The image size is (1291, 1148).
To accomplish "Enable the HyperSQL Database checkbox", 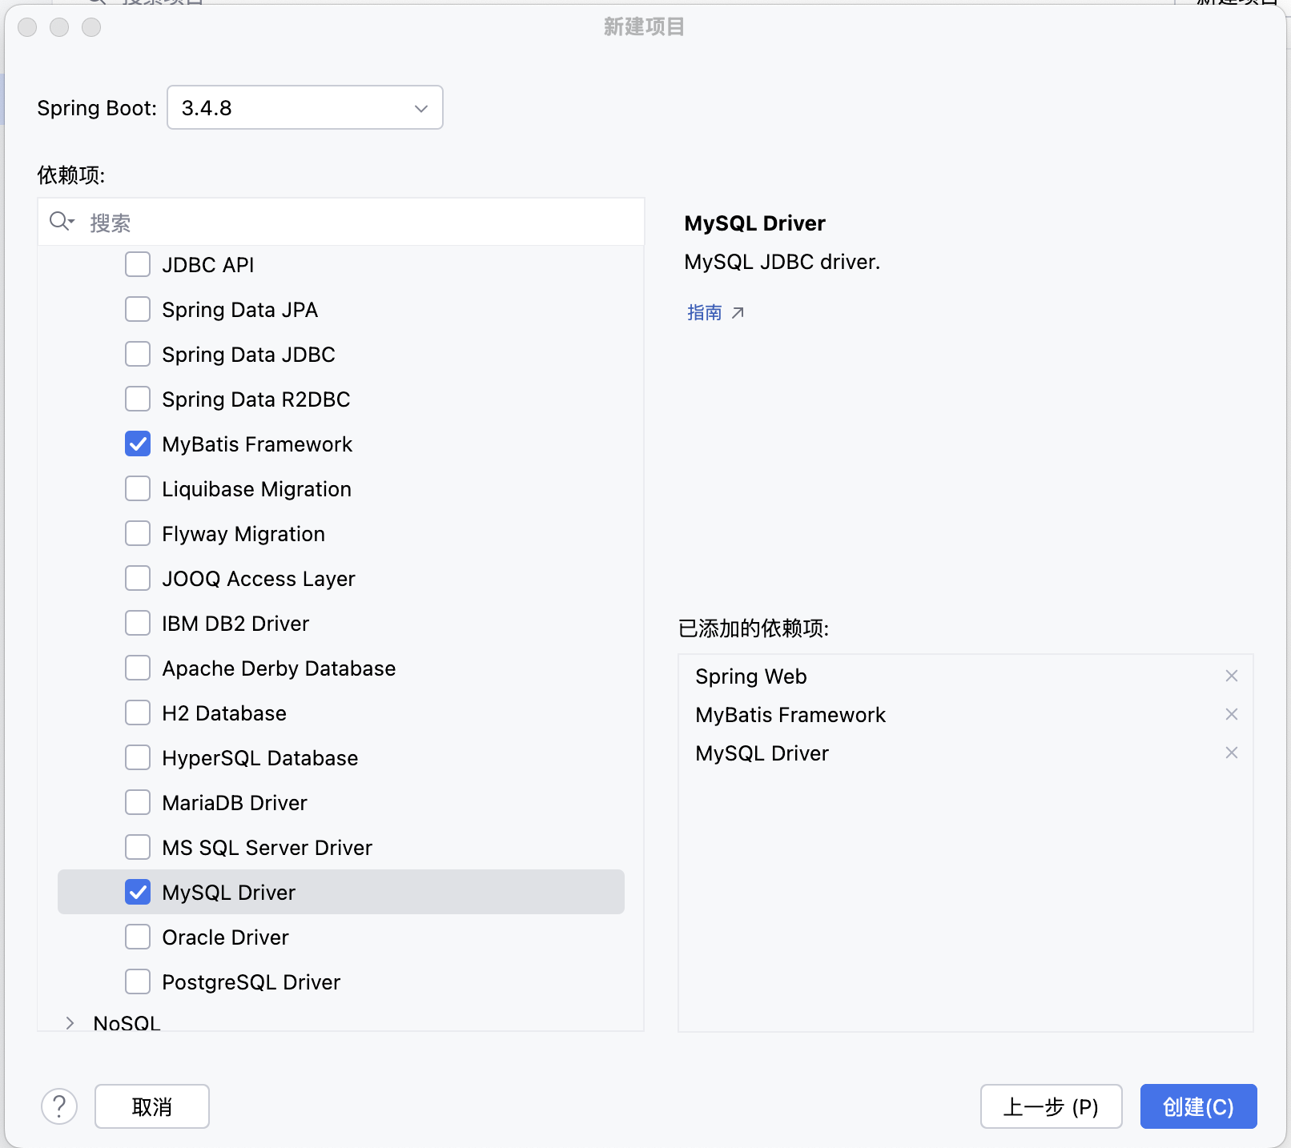I will pos(138,757).
